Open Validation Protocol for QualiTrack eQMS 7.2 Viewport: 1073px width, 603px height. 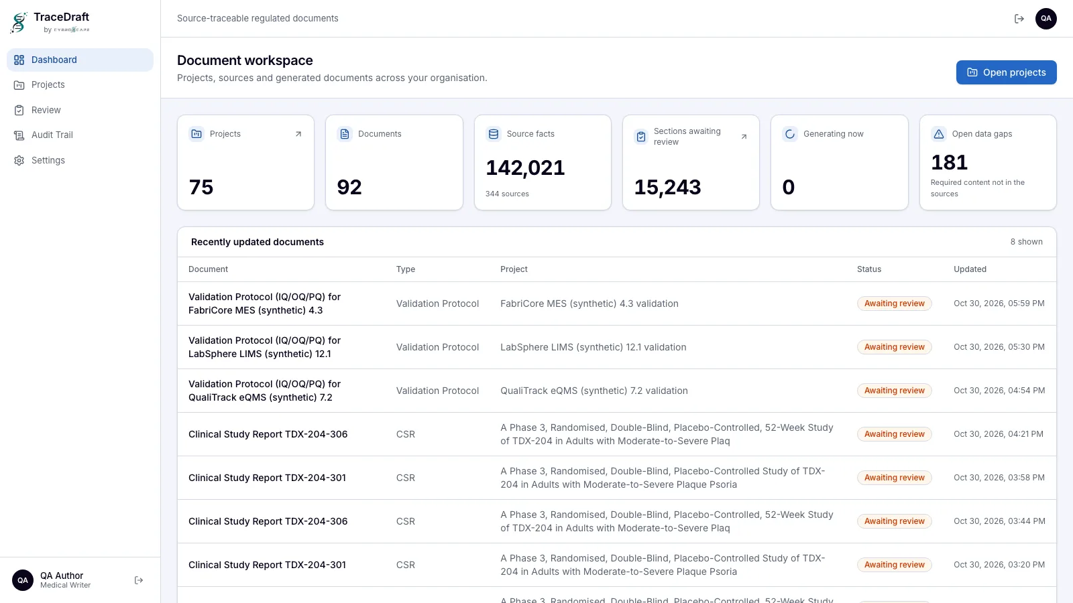click(264, 391)
